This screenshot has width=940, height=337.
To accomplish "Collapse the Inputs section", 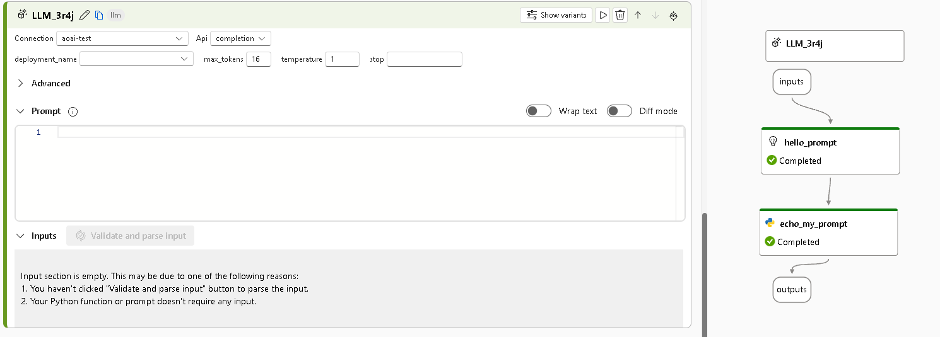I will [x=20, y=236].
